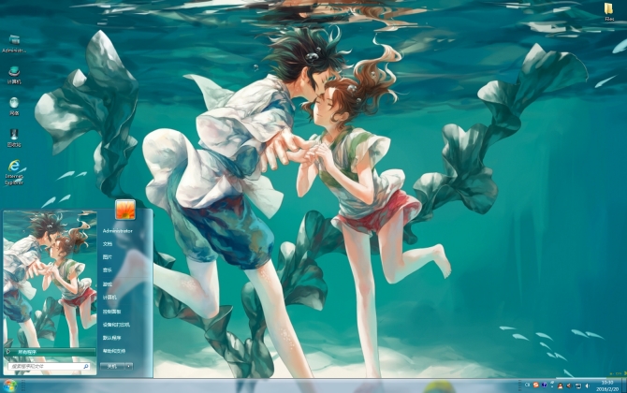Open the shutdown options arrow
The image size is (627, 393).
[129, 366]
